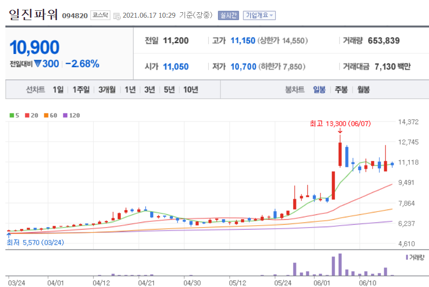
Task: Click the 9,491 price axis label
Action: pos(406,183)
